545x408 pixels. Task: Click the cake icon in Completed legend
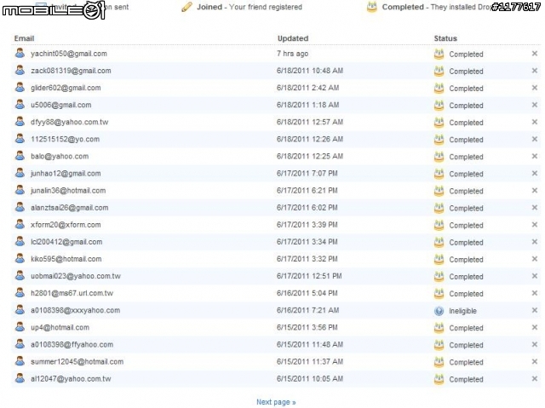(372, 7)
